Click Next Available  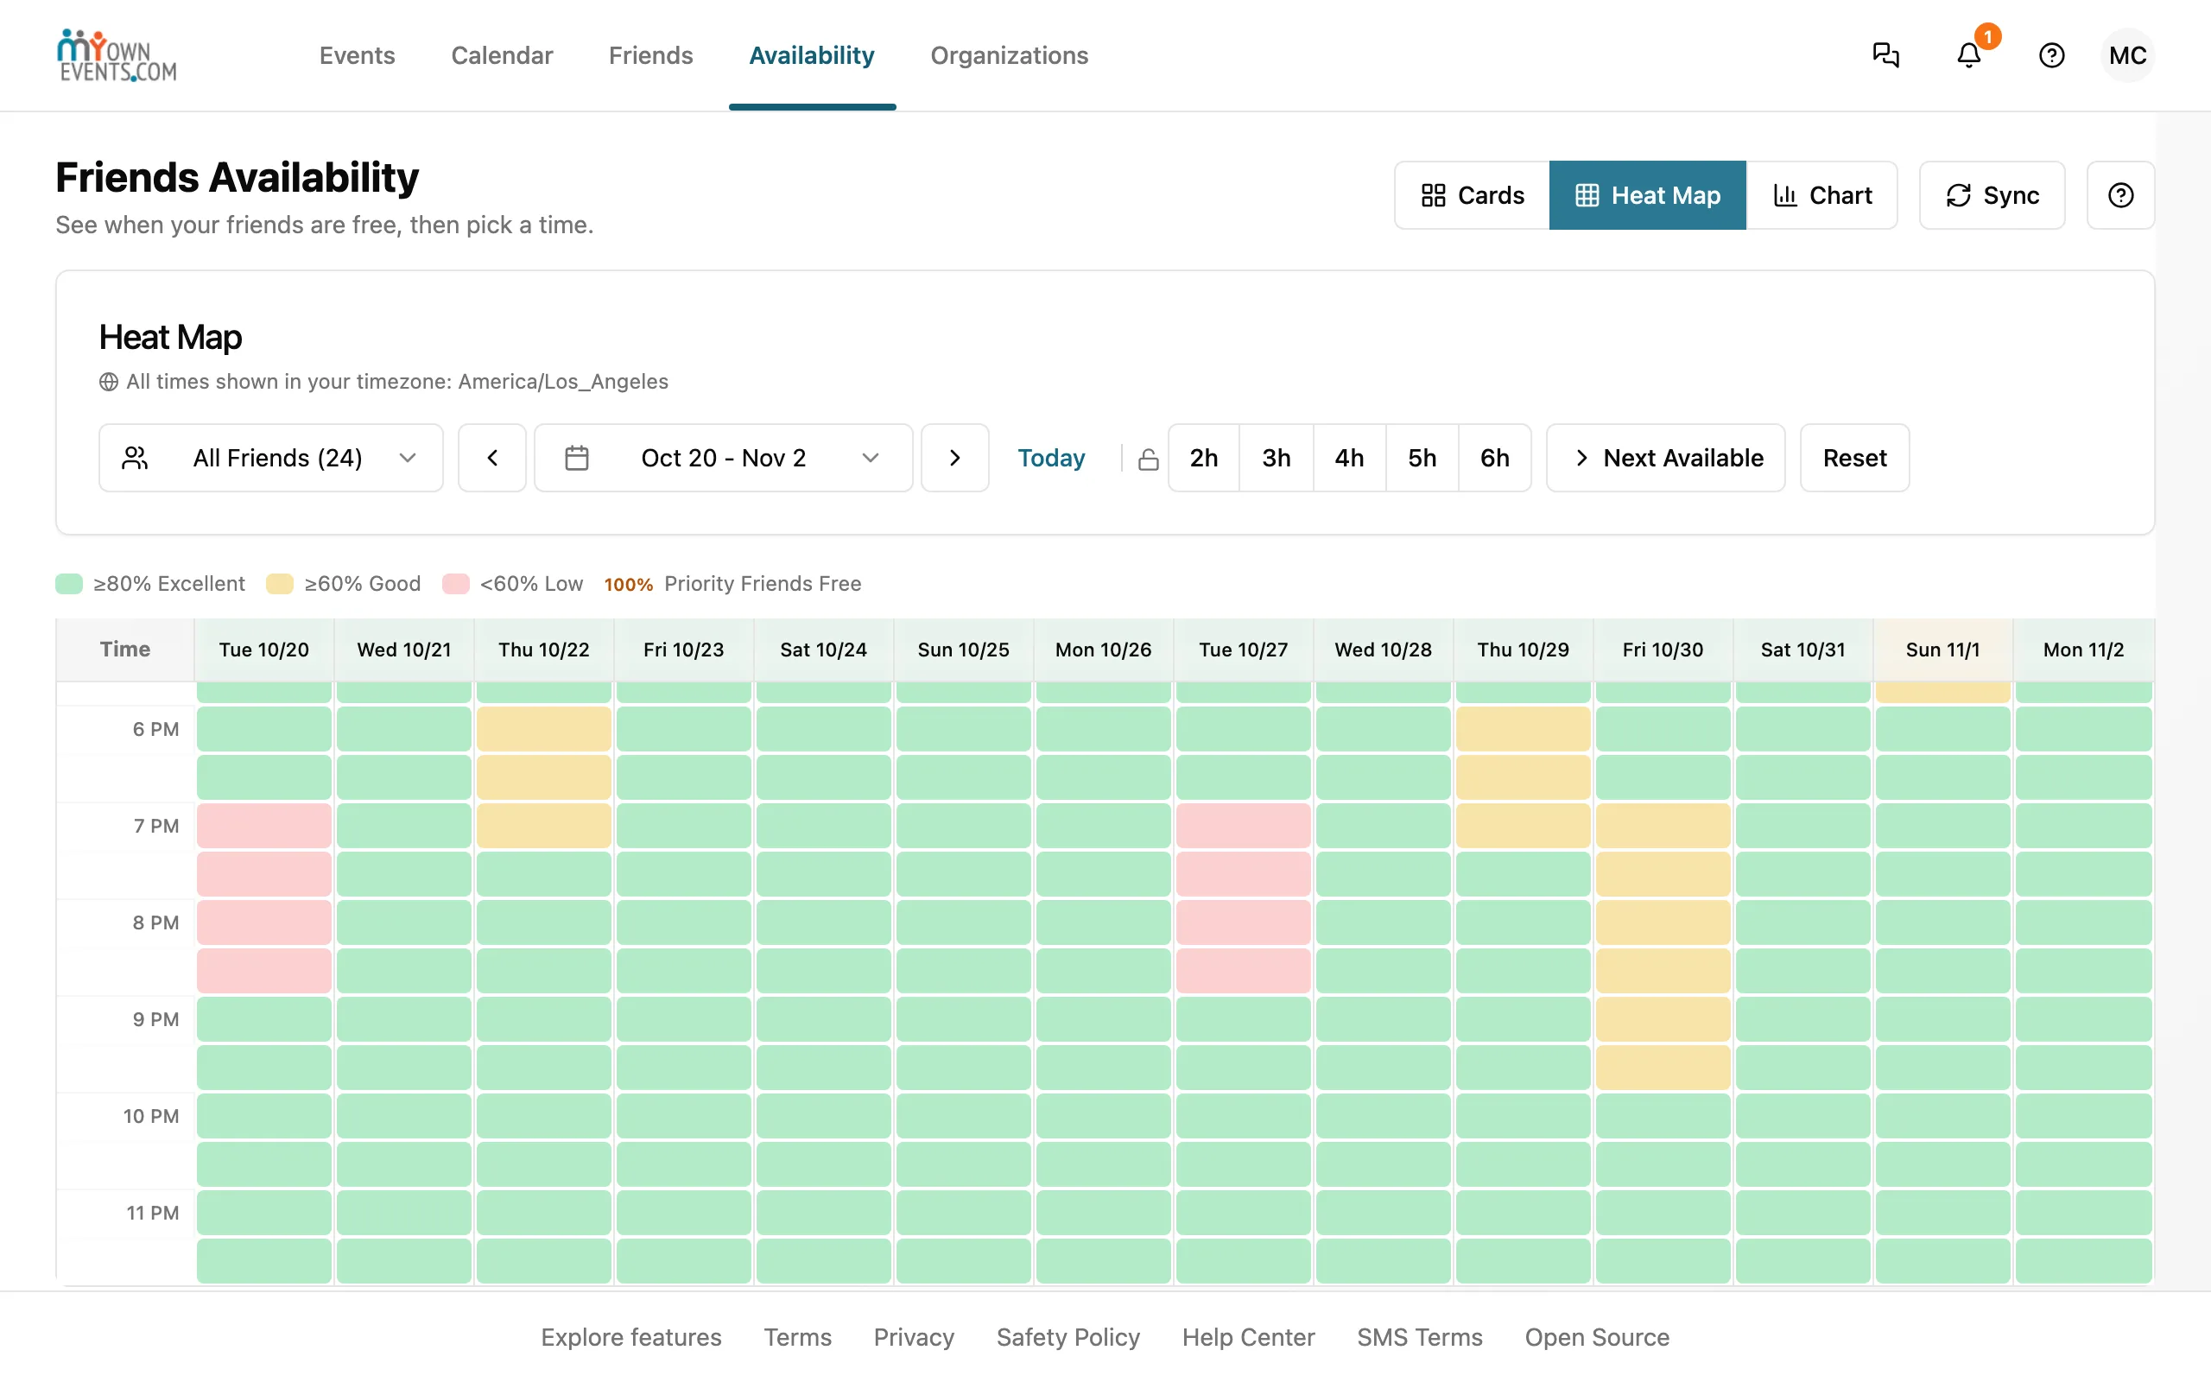[1665, 458]
